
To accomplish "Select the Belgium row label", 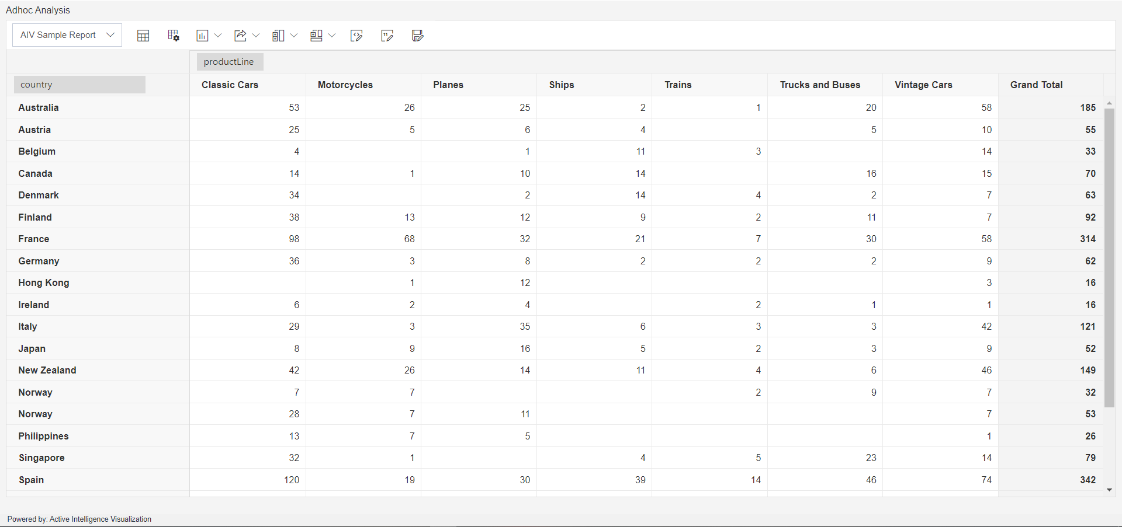I will (37, 152).
